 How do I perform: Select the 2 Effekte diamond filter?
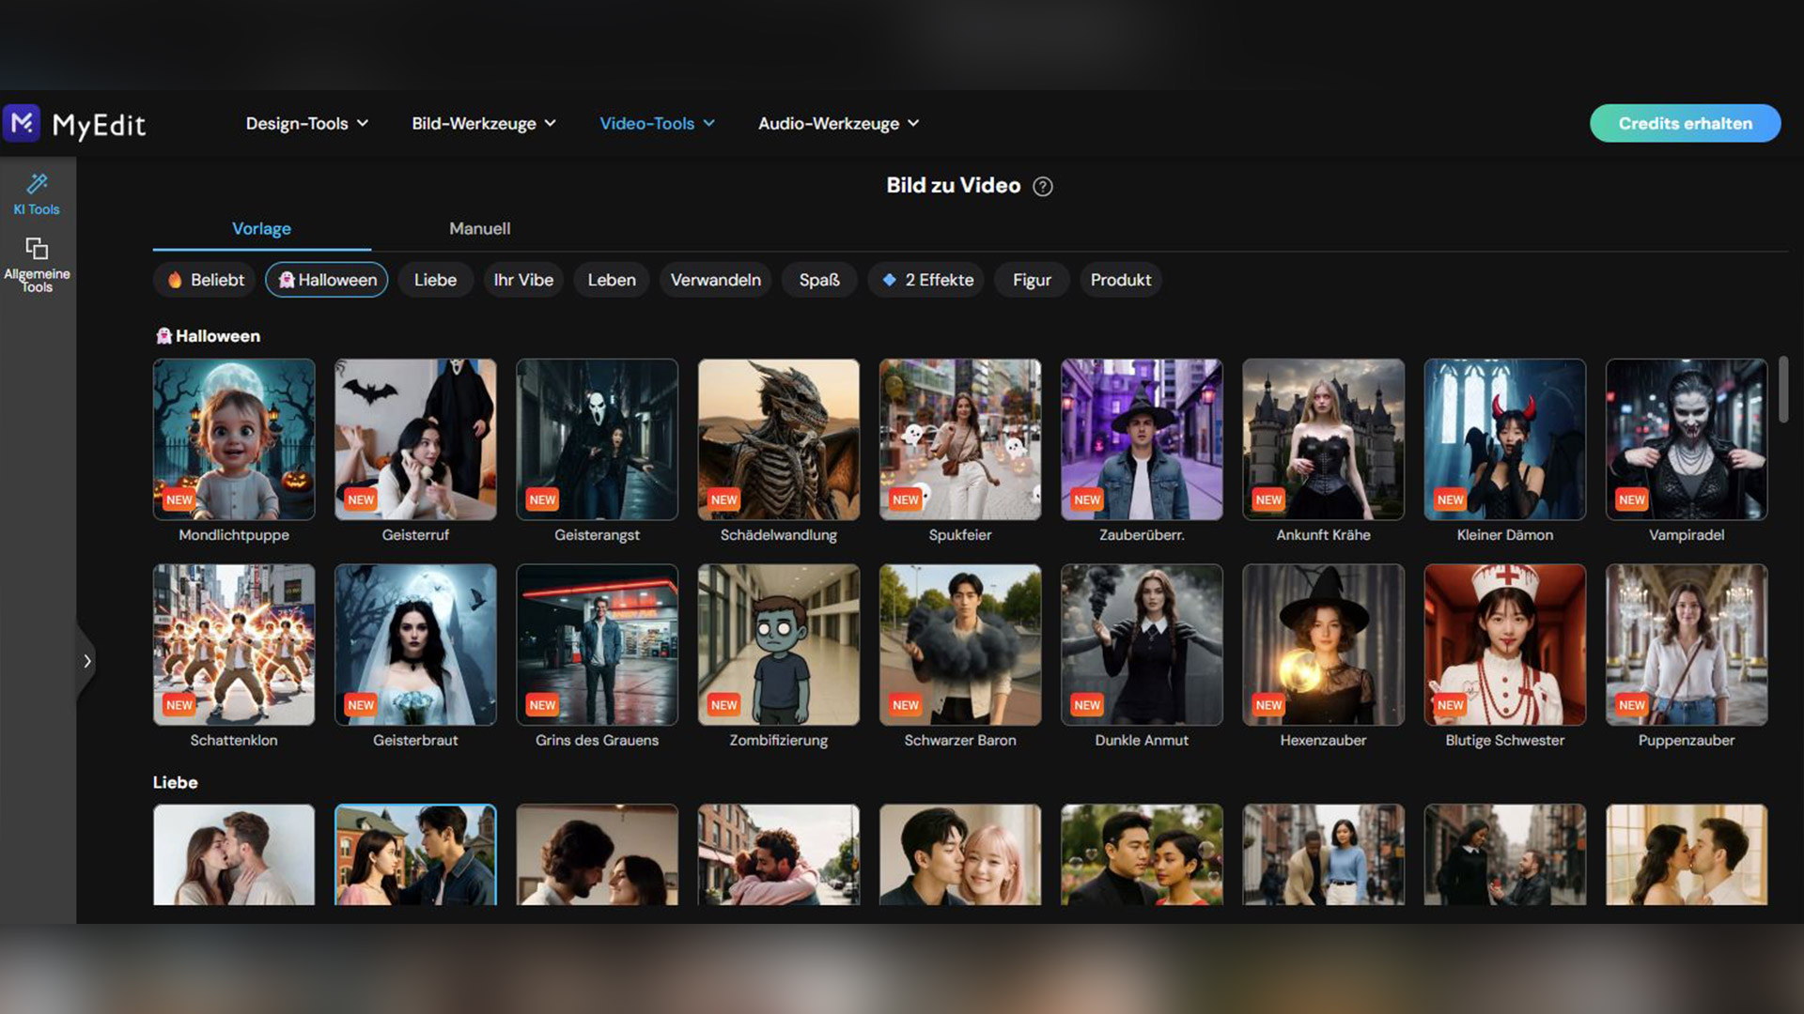pyautogui.click(x=926, y=280)
